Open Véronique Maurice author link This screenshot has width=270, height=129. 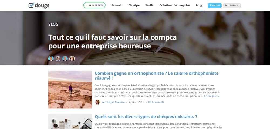[113, 102]
